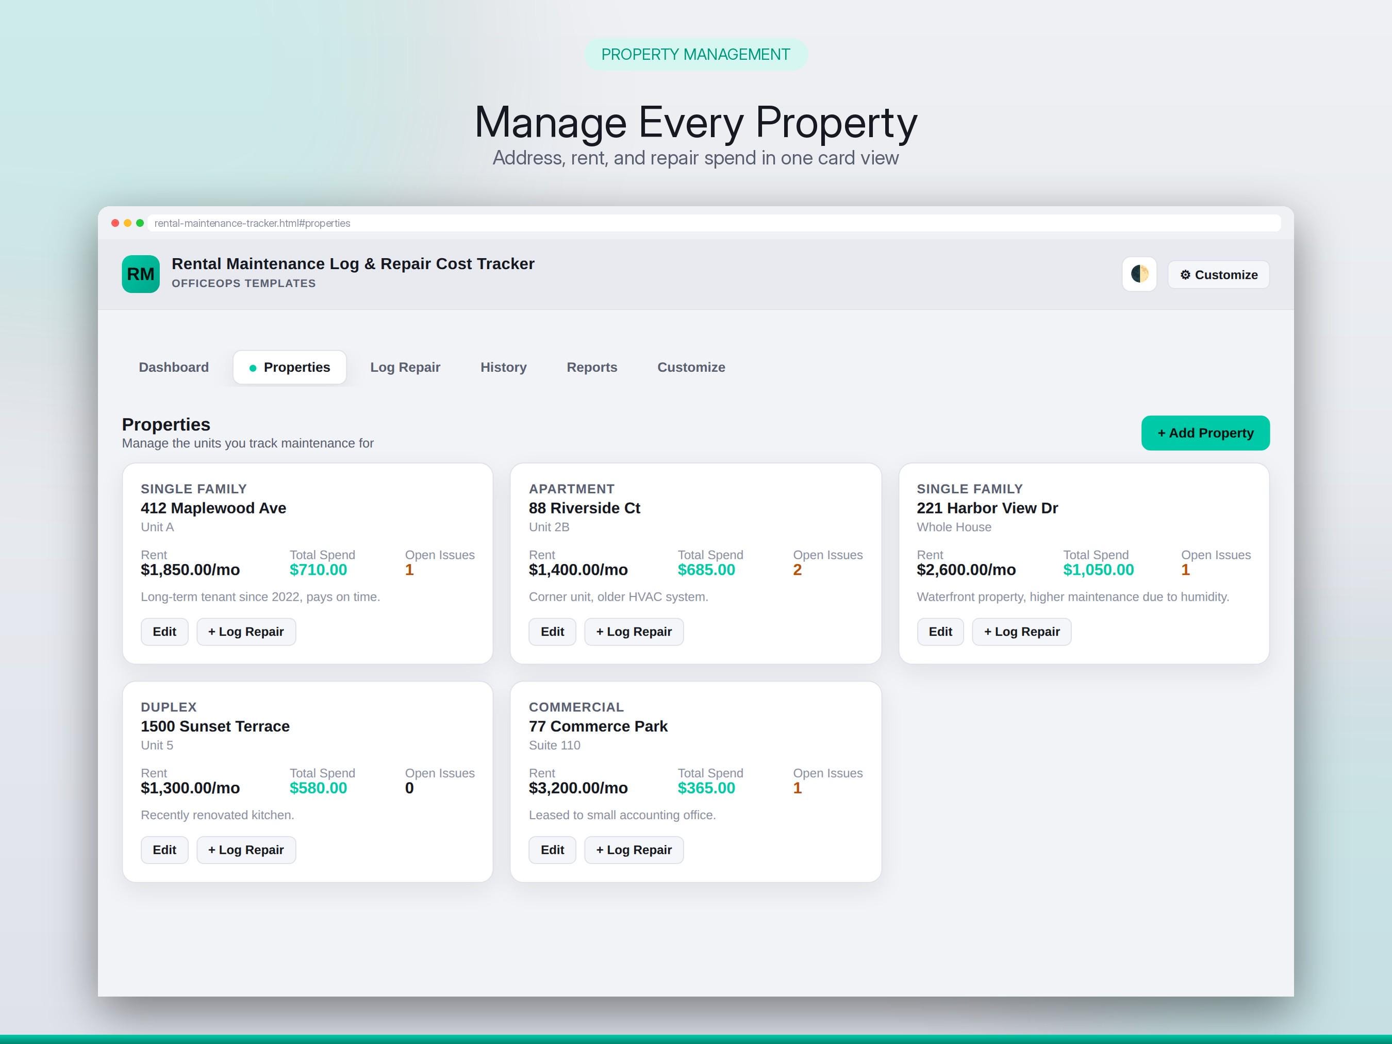Toggle the dark mode theme button
This screenshot has height=1044, width=1392.
pos(1139,274)
